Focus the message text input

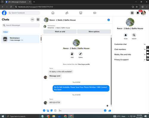(81, 111)
